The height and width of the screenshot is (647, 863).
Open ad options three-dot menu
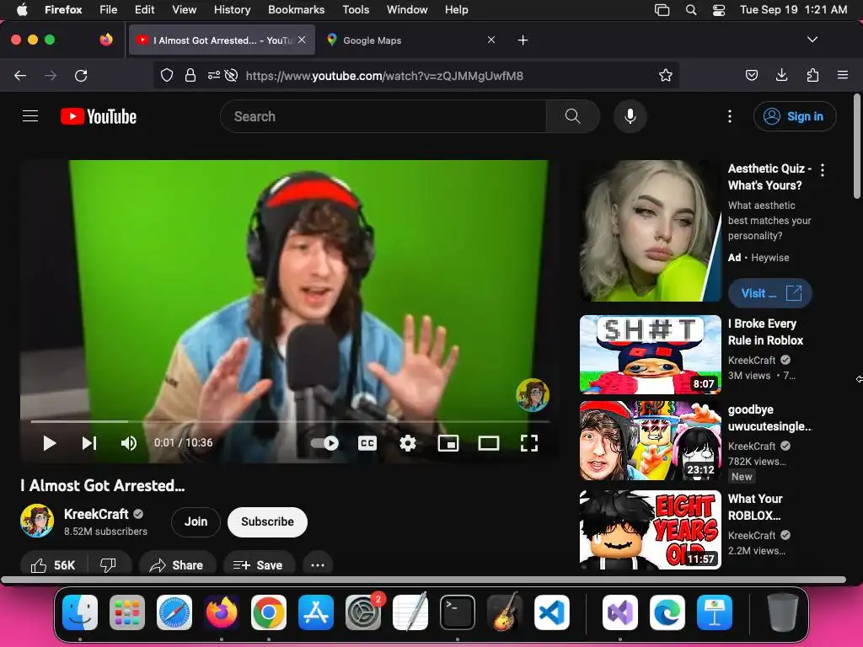point(823,170)
